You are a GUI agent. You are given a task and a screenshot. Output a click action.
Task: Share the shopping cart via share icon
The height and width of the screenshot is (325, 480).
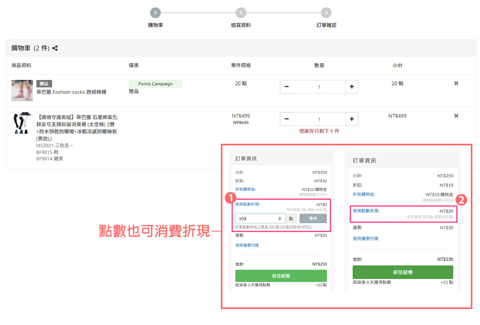coord(55,48)
